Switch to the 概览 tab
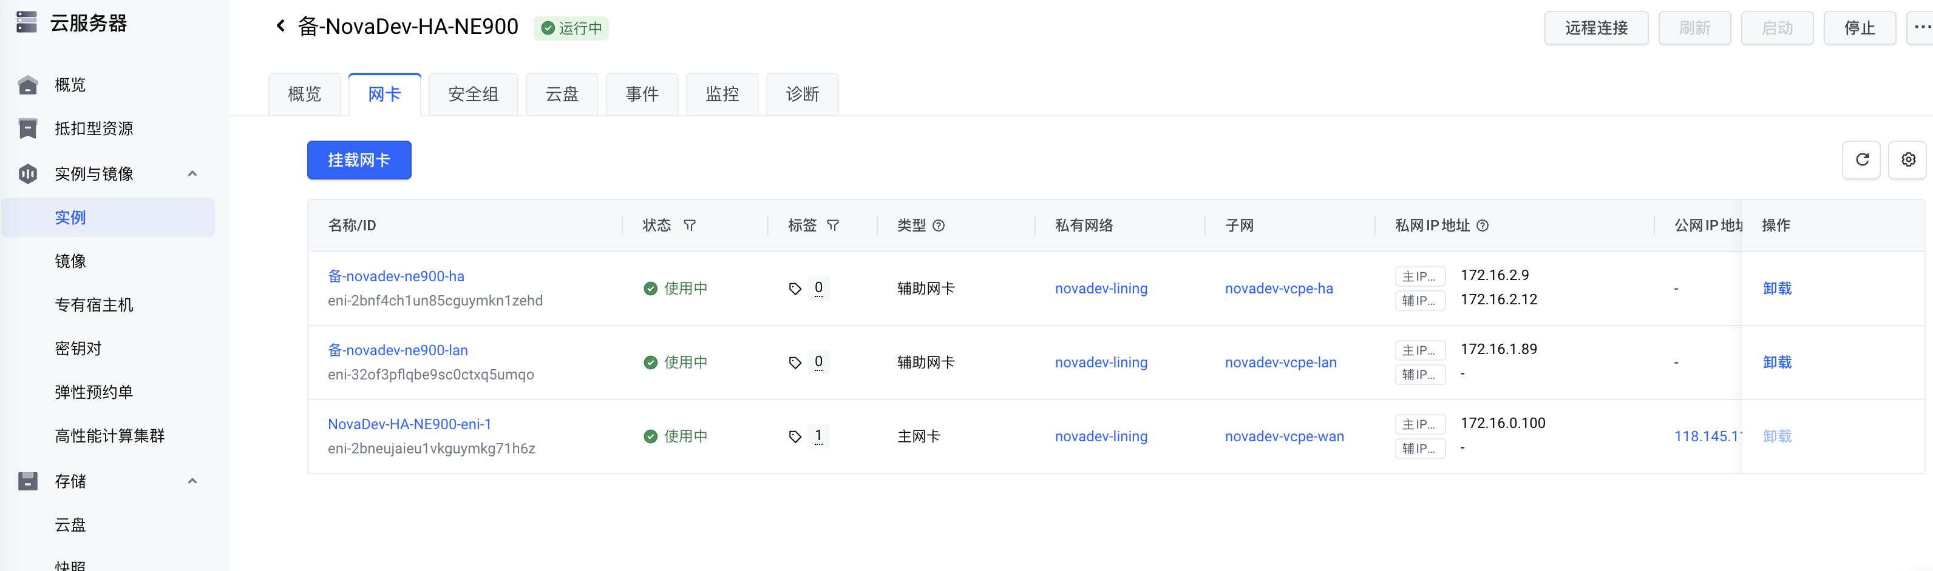The image size is (1933, 571). click(x=305, y=95)
